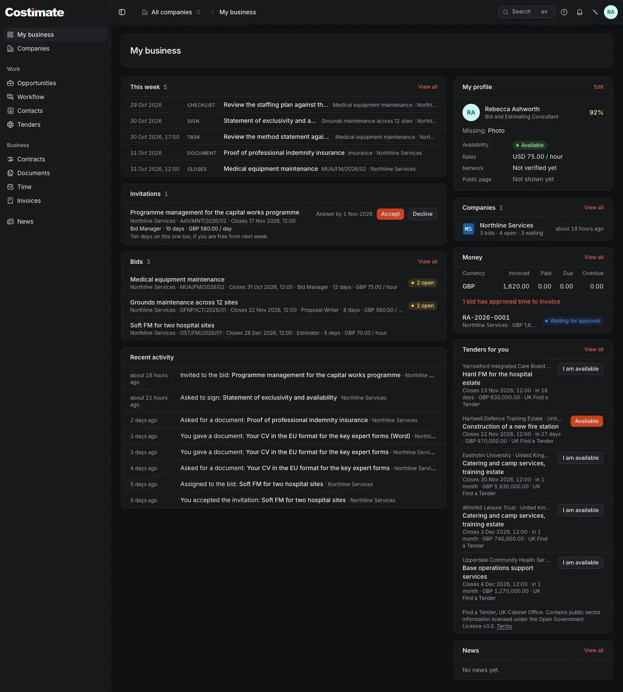
Task: Open Tenders via the globe icon
Action: coord(10,125)
